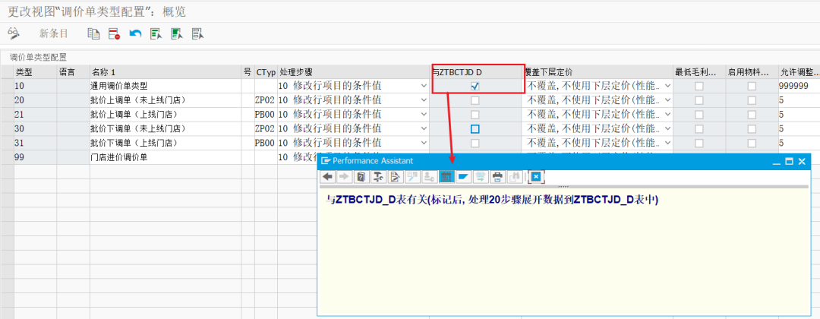Open 处理步骤 dropdown for row type 21
The height and width of the screenshot is (319, 820).
(x=423, y=115)
